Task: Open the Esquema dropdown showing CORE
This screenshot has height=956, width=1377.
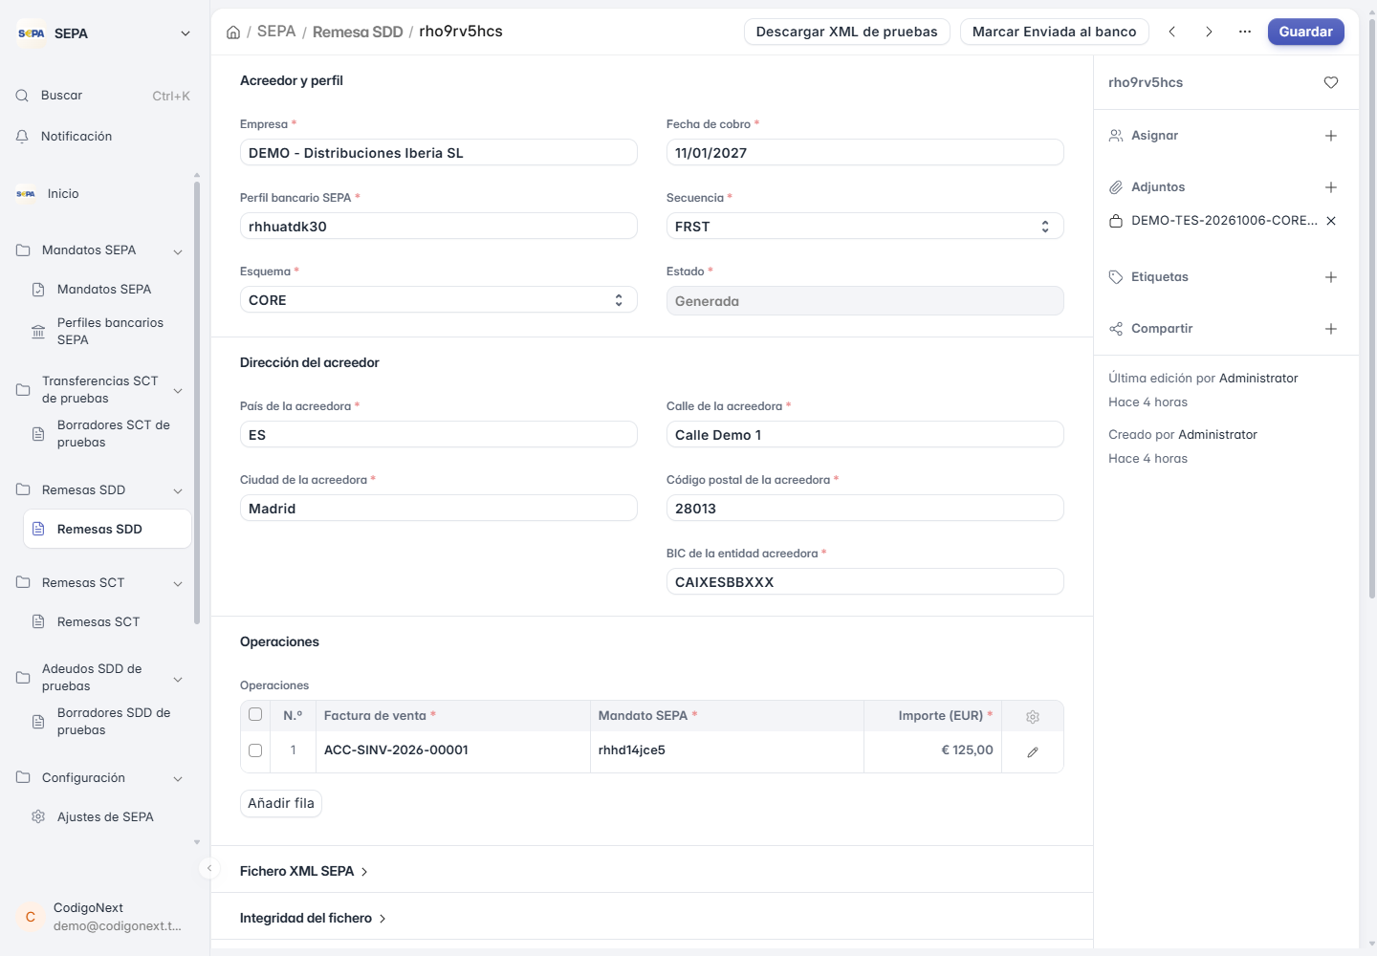Action: [x=438, y=300]
